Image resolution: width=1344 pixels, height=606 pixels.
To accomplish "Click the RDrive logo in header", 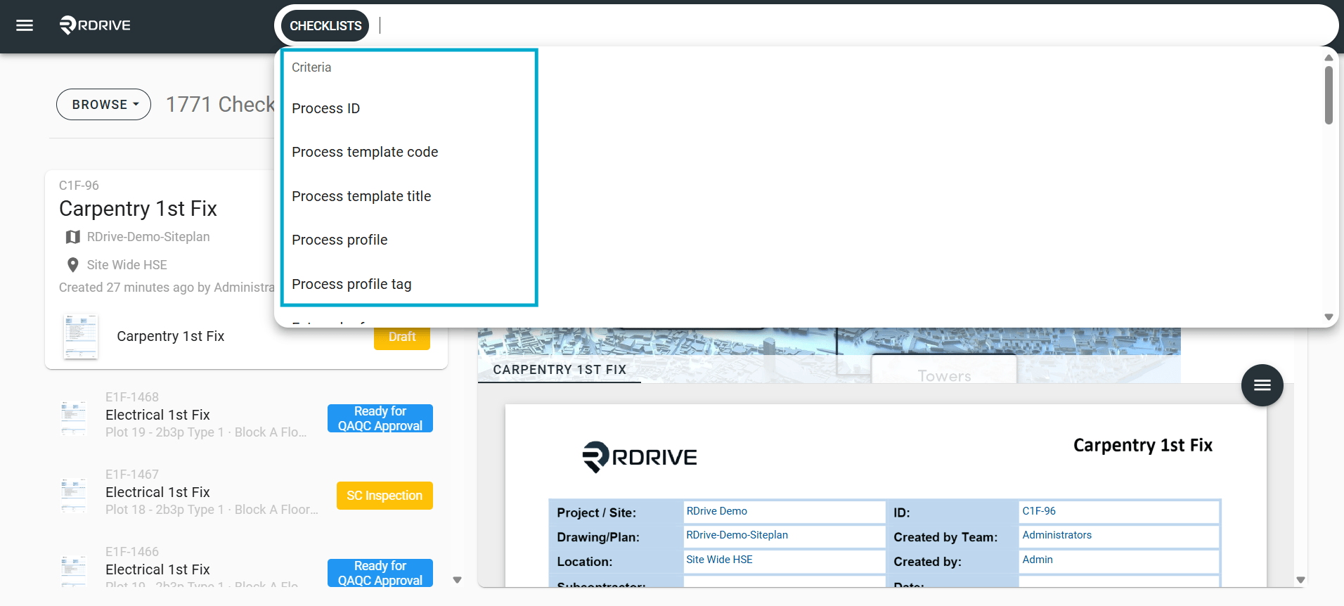I will click(x=95, y=25).
